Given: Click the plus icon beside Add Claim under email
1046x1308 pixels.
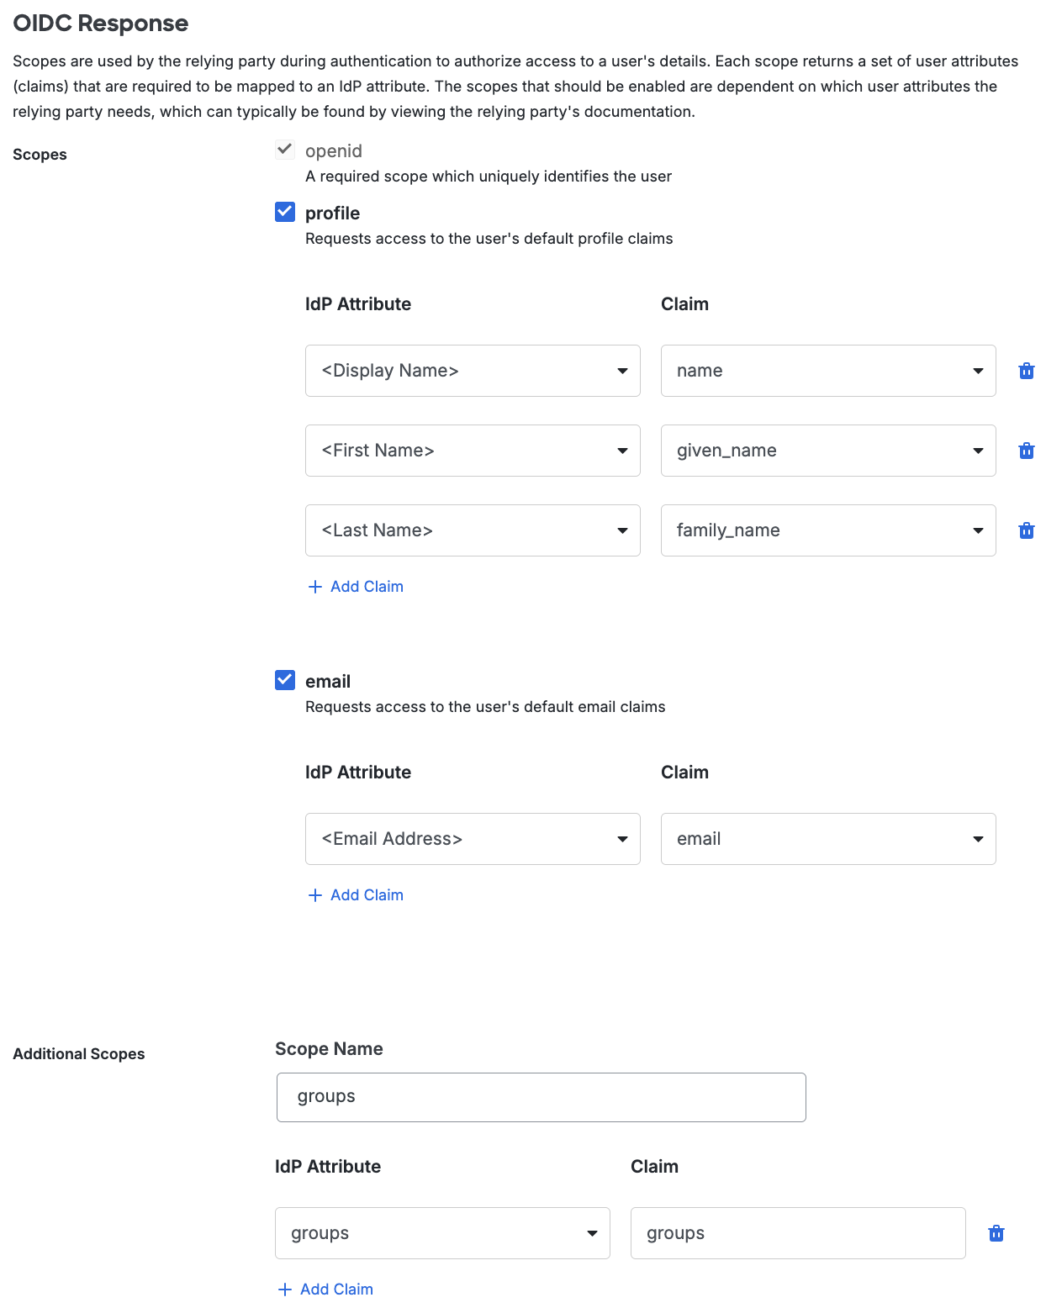Looking at the screenshot, I should pos(315,894).
